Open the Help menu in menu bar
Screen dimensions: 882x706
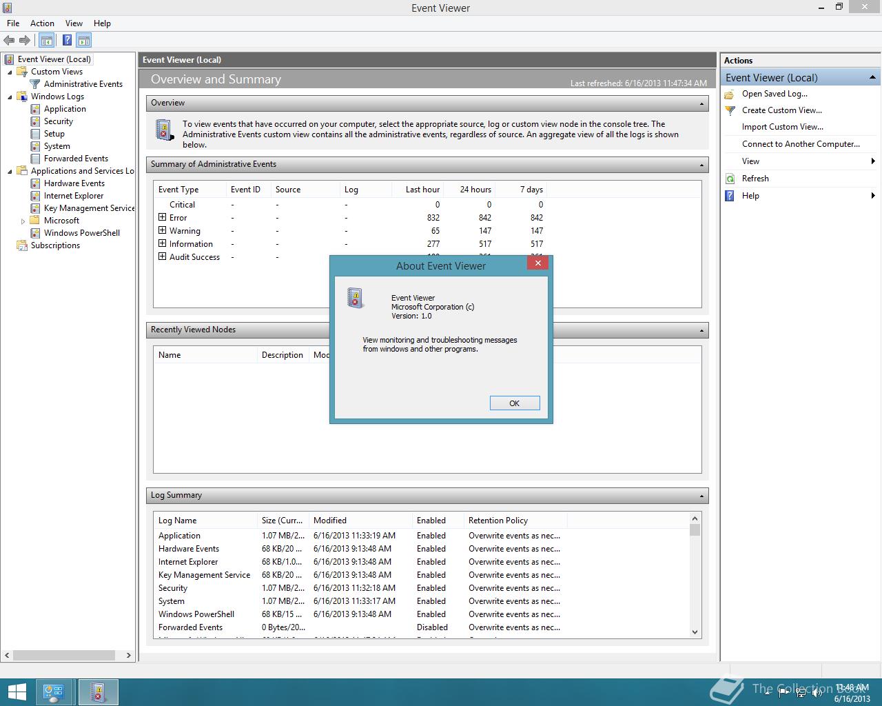pos(102,23)
